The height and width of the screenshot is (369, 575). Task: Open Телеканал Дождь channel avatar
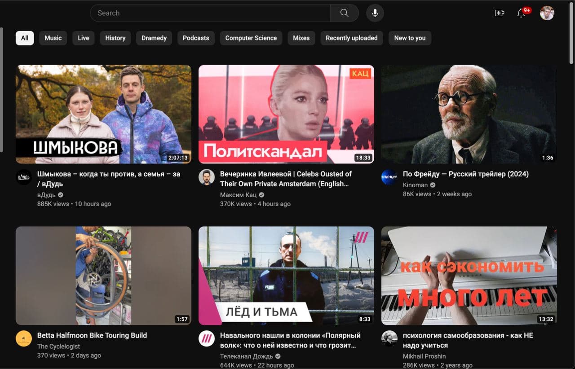tap(207, 338)
